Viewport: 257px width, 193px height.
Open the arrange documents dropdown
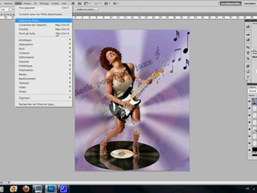[107, 3]
